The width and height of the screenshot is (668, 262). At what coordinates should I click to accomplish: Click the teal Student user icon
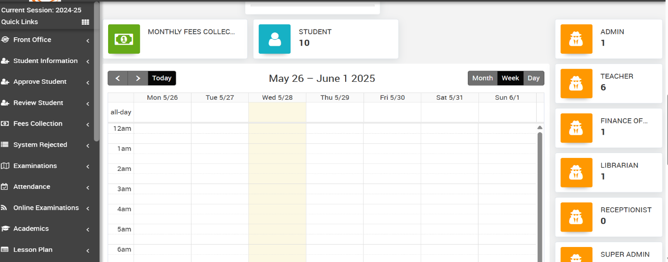274,39
